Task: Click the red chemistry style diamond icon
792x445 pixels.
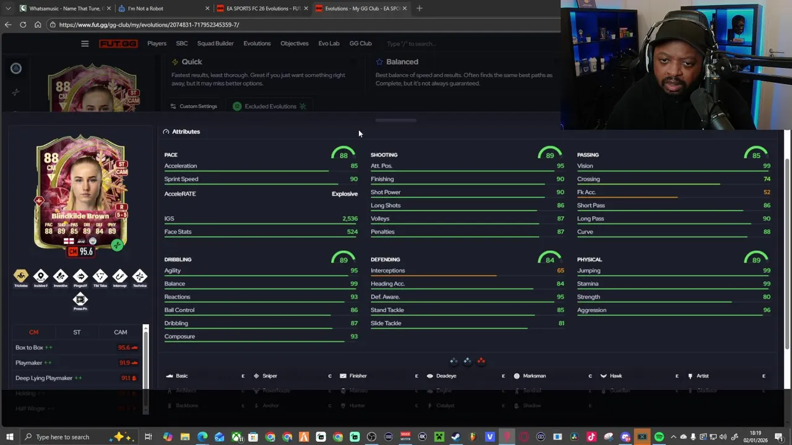Action: 481,361
